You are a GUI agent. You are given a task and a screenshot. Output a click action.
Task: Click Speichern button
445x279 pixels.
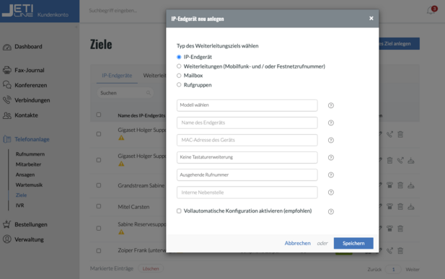coord(353,243)
